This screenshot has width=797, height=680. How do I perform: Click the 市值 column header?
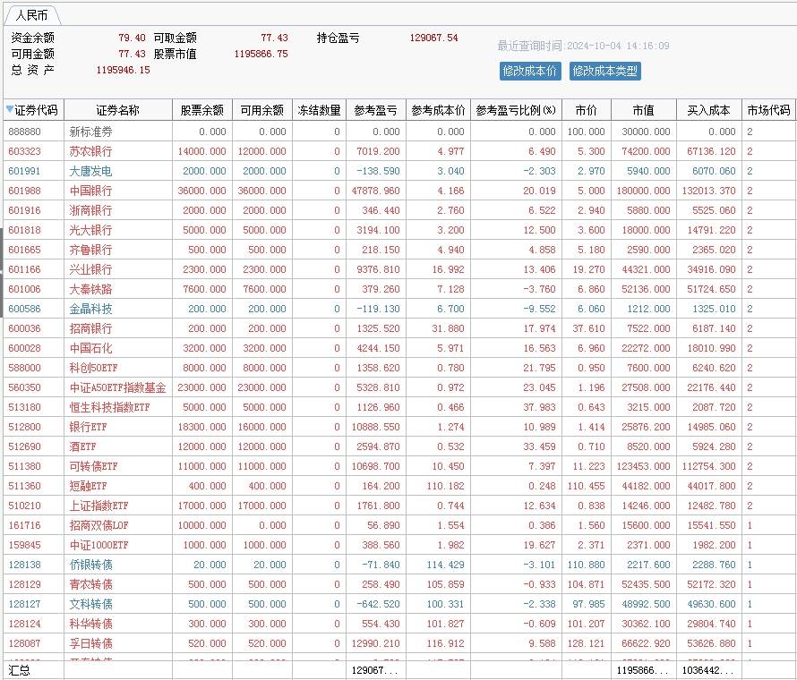coord(644,110)
